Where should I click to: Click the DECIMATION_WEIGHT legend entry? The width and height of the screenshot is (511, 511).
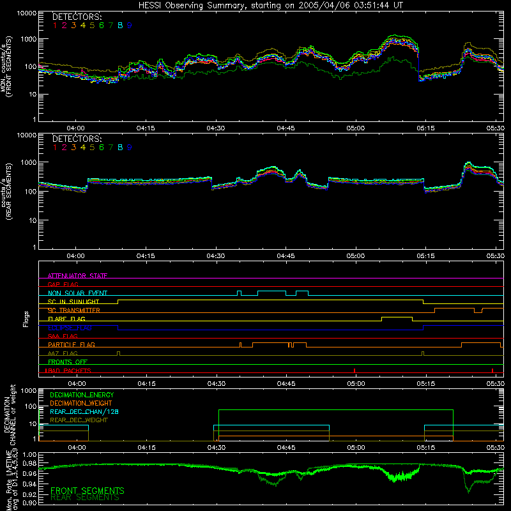(81, 403)
